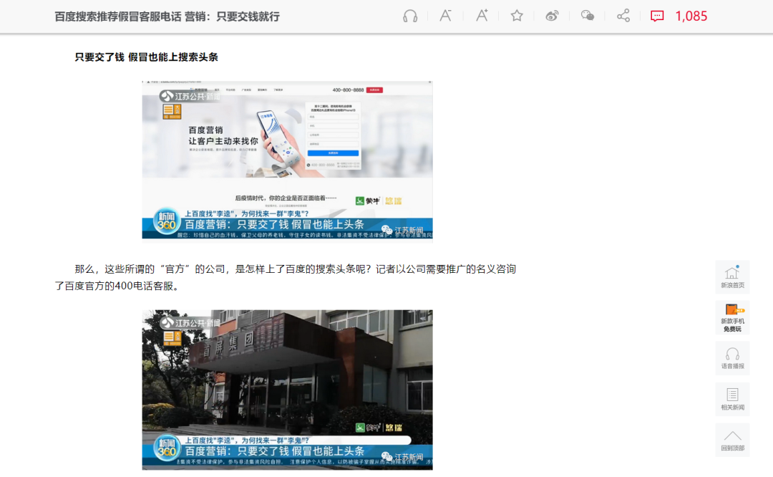This screenshot has height=477, width=773.
Task: Bookmark article with the star icon
Action: coord(517,16)
